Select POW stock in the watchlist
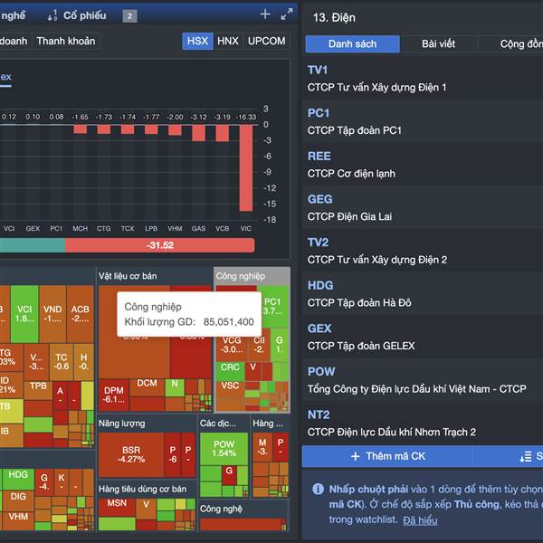 pos(423,381)
